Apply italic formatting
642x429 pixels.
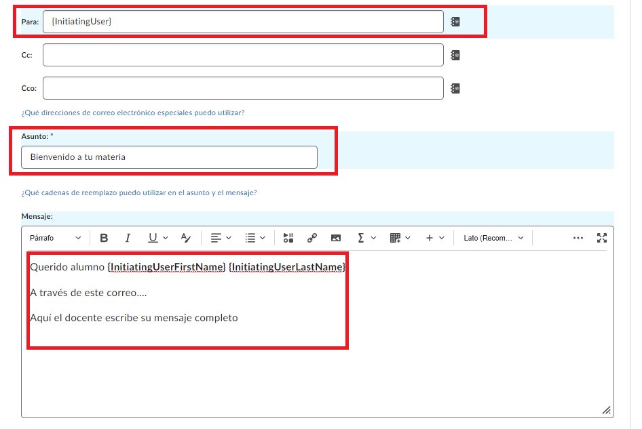click(127, 238)
